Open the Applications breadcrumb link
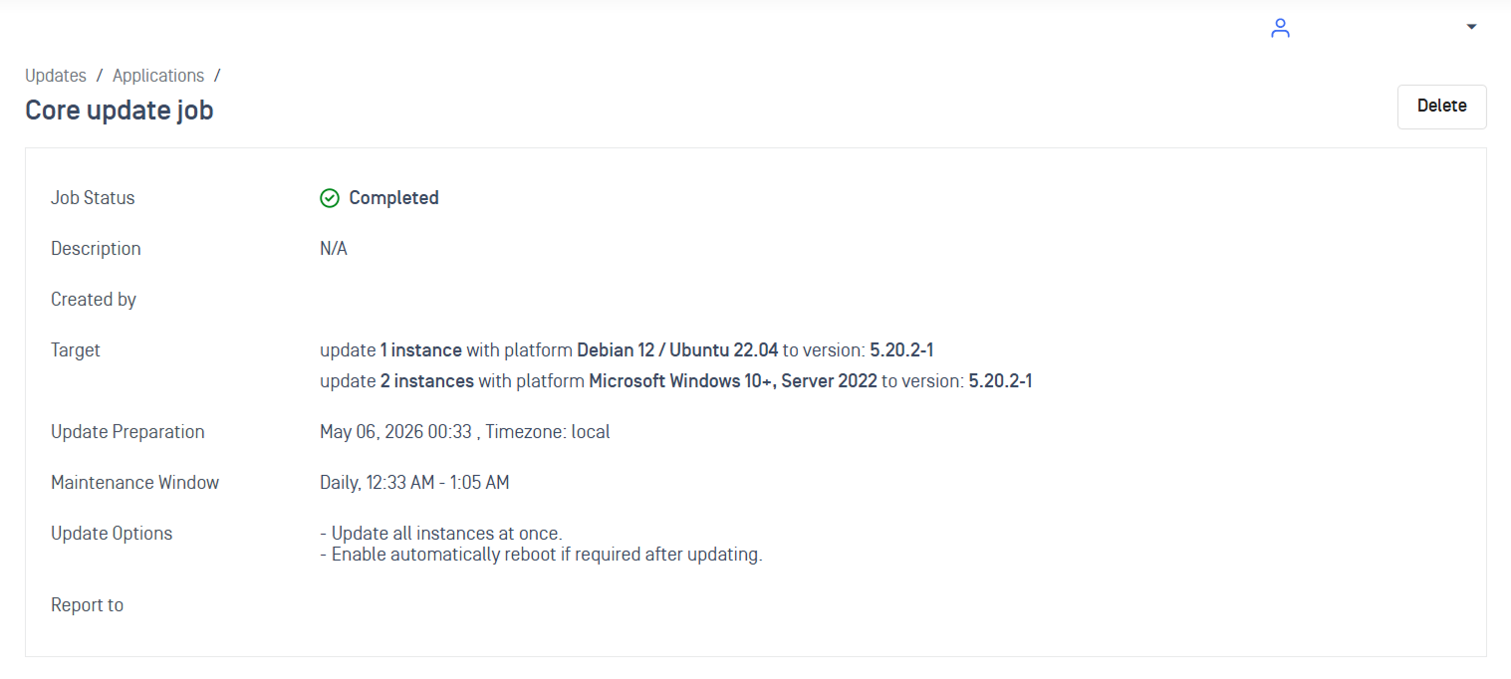The width and height of the screenshot is (1511, 679). [x=158, y=76]
